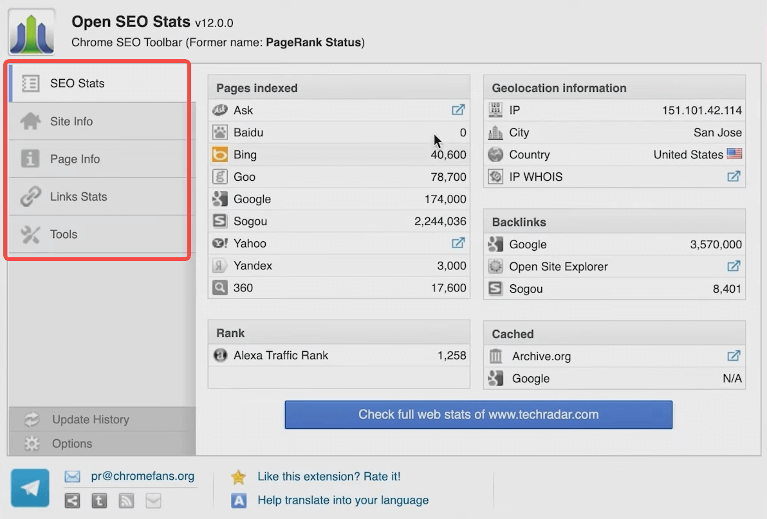767x519 pixels.
Task: Click the Ask search engine icon
Action: (x=219, y=110)
